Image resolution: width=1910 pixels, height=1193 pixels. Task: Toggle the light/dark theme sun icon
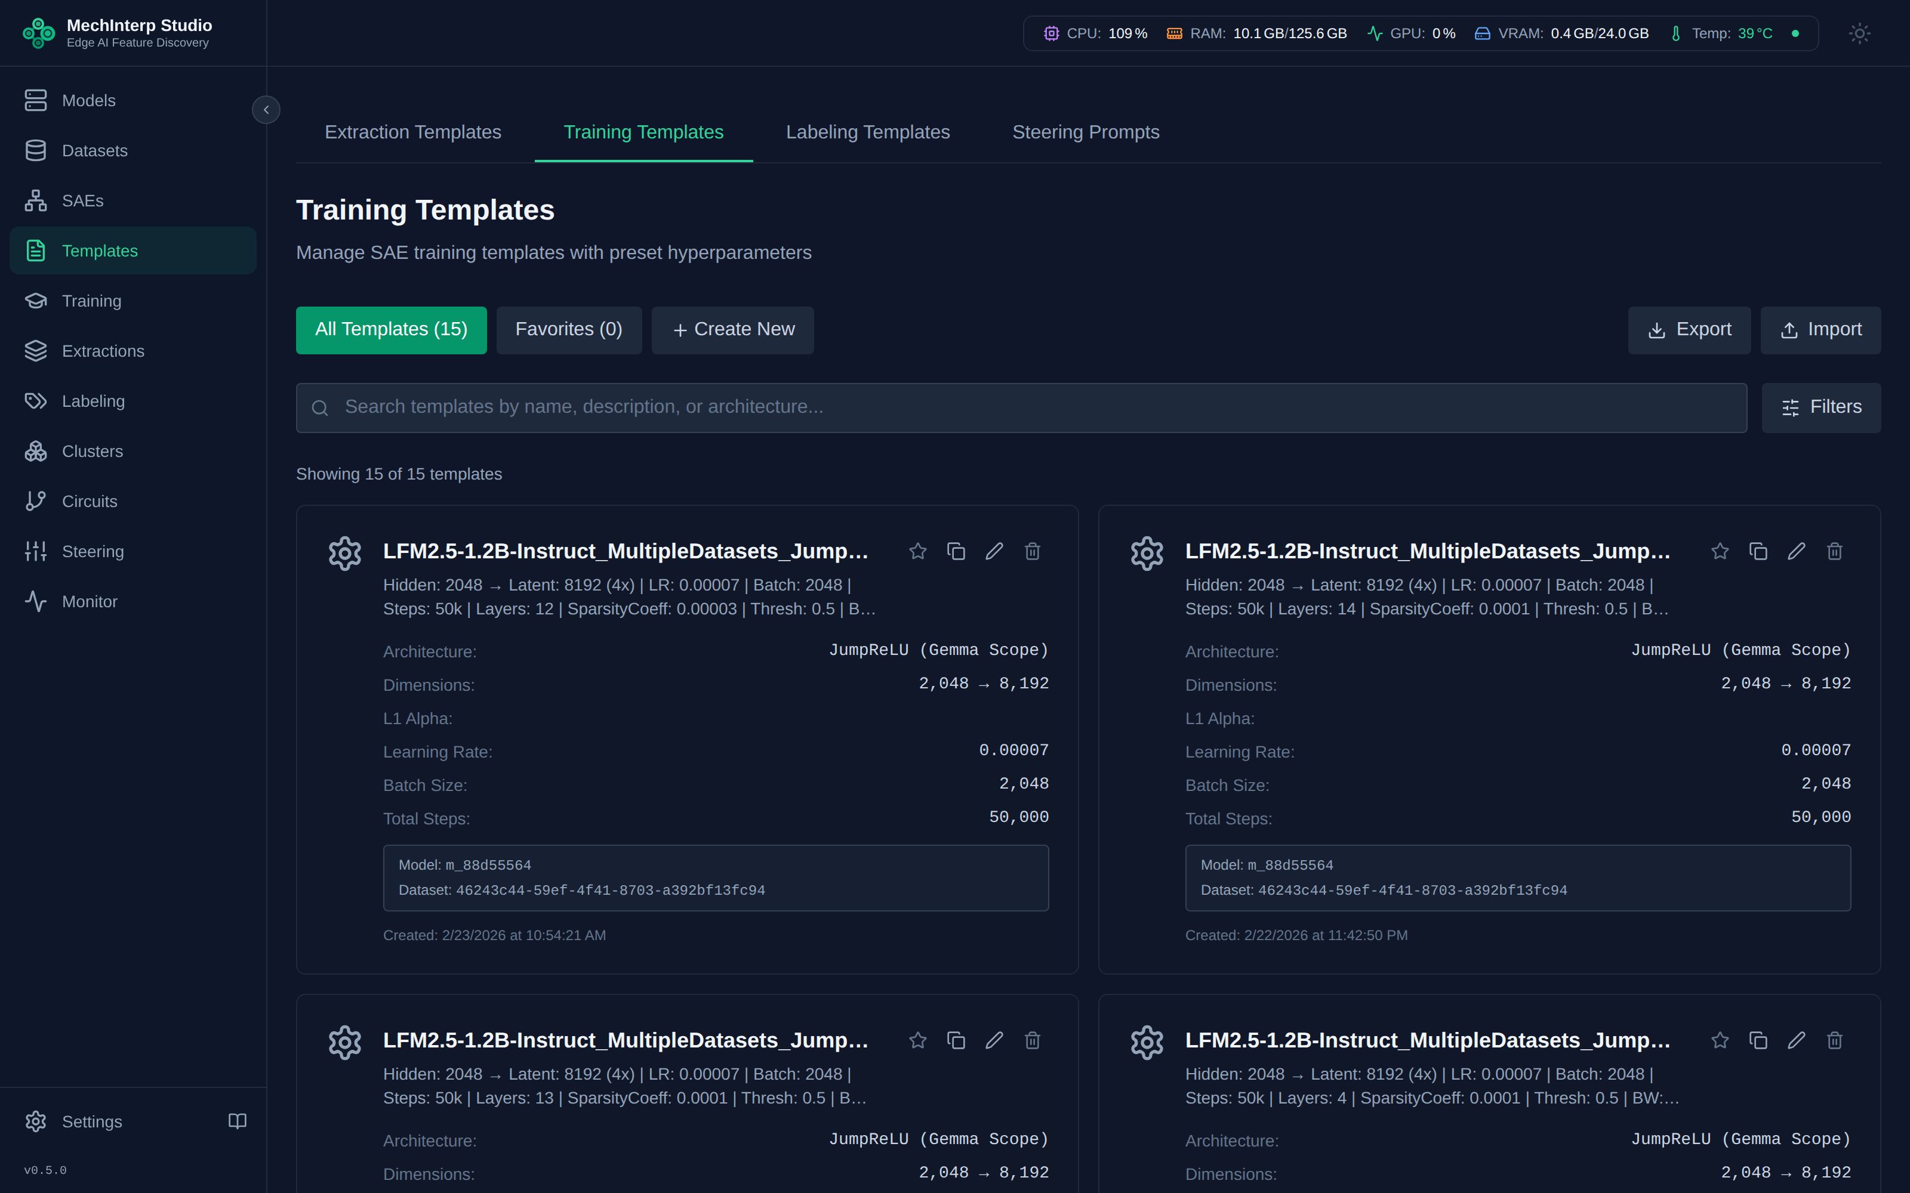[x=1859, y=33]
